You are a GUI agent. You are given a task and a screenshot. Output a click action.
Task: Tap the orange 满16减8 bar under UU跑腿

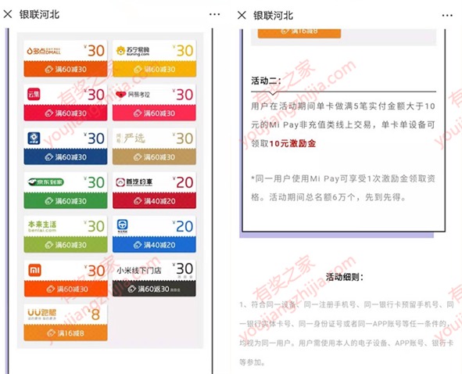point(66,333)
